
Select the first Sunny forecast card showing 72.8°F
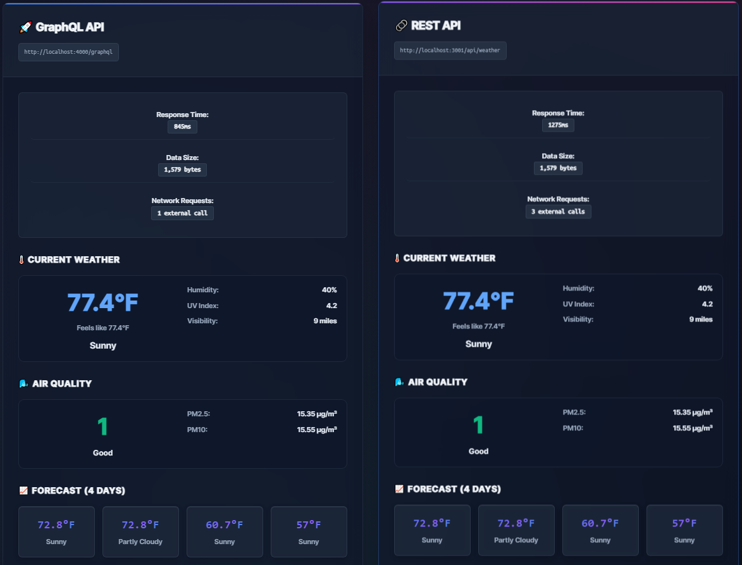click(x=56, y=531)
